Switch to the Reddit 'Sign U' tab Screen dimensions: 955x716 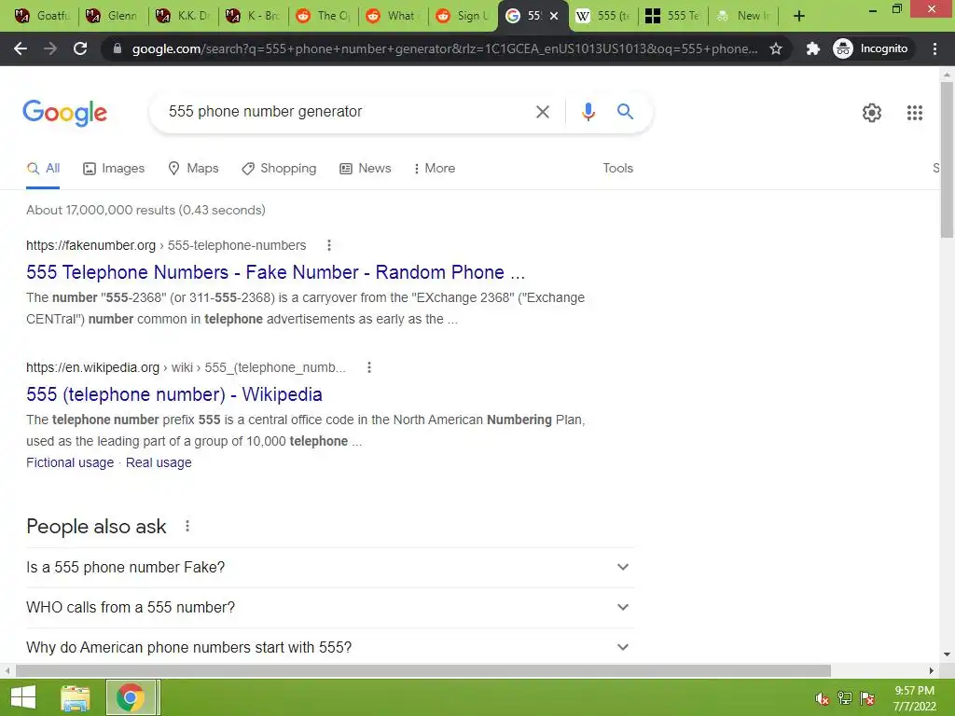click(463, 16)
